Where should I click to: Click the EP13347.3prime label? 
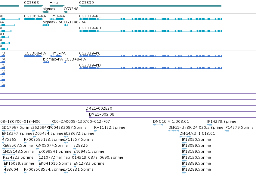17,134
